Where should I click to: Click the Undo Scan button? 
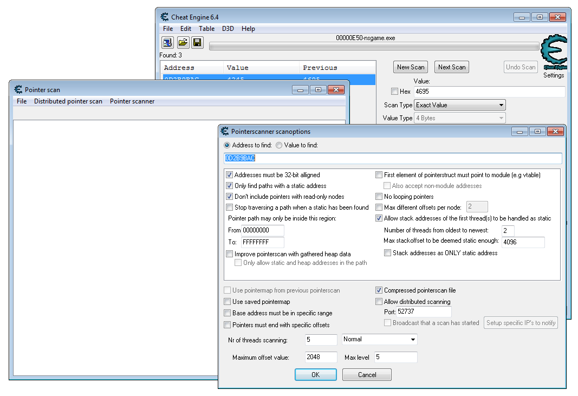[x=521, y=67]
